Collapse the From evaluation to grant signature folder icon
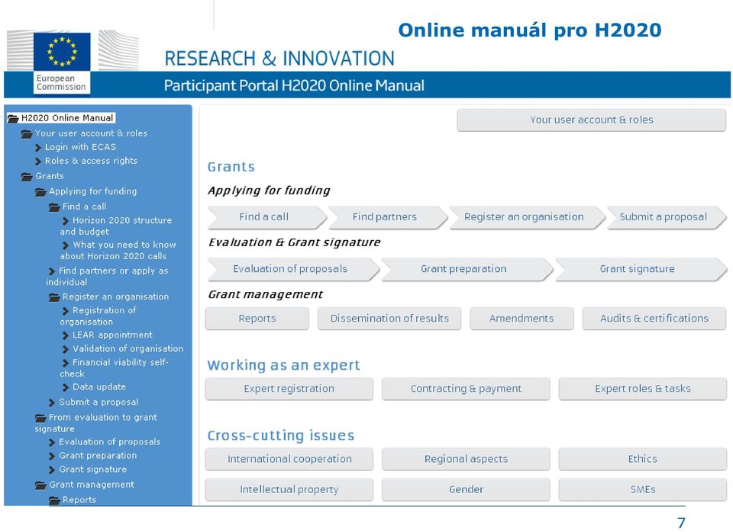Image resolution: width=733 pixels, height=532 pixels. pos(40,418)
